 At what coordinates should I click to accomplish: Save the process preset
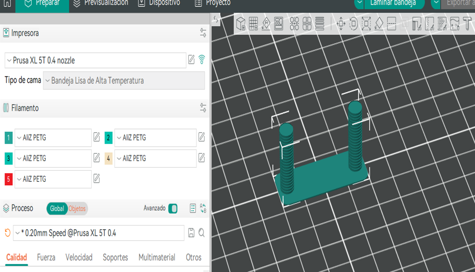pyautogui.click(x=191, y=233)
